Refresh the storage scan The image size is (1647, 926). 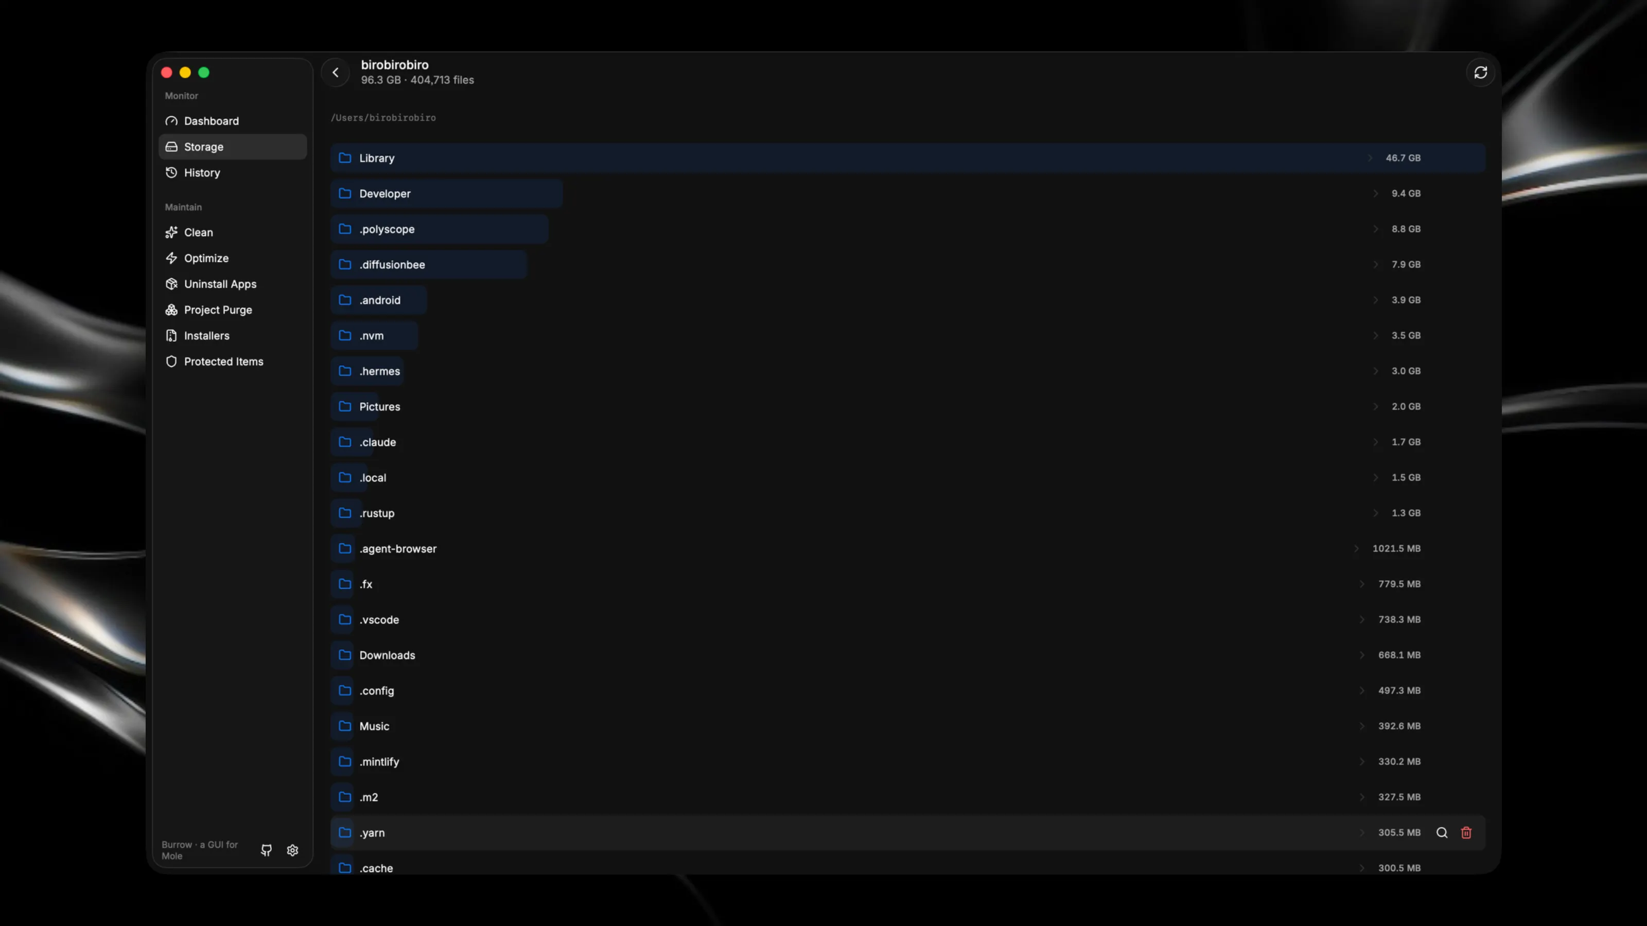tap(1480, 72)
